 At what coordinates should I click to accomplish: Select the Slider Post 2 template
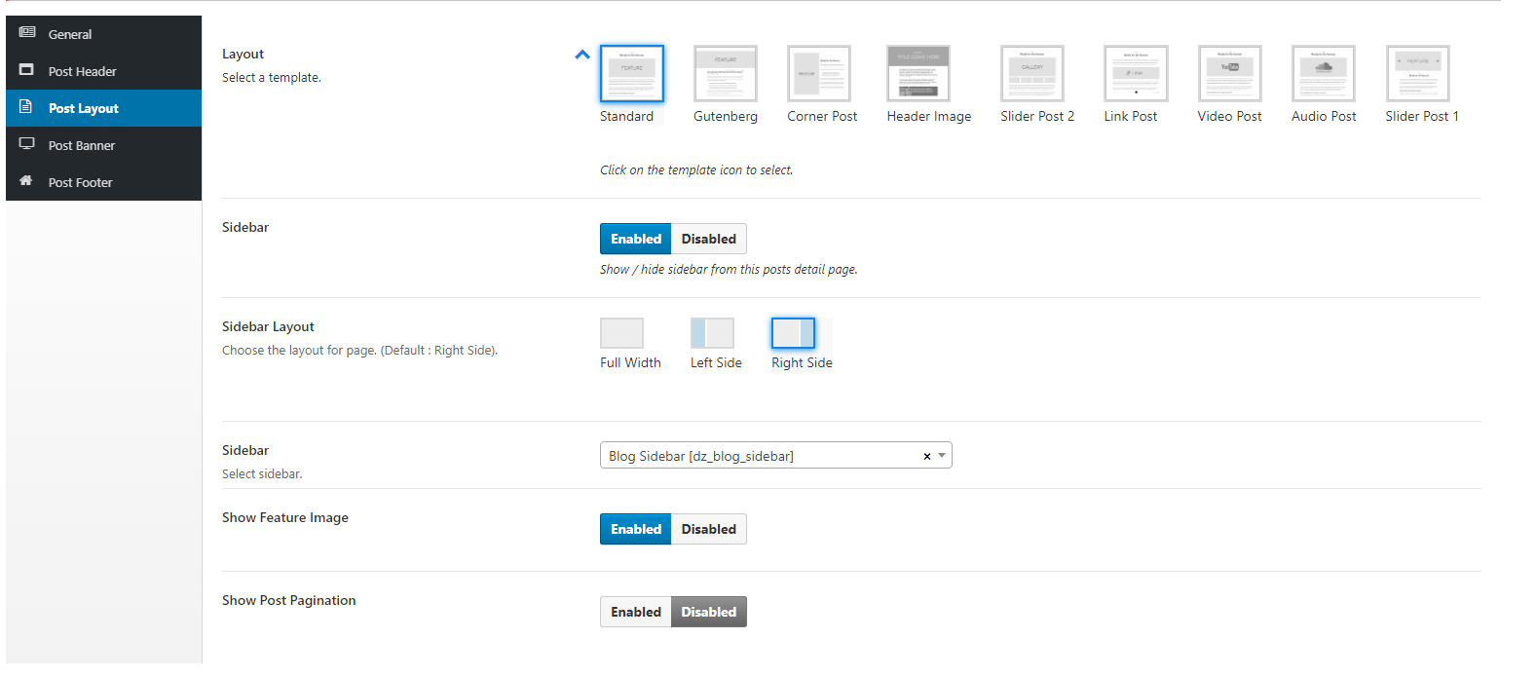coord(1031,74)
